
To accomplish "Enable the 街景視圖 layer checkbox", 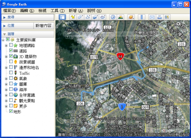I will pos(11,61).
